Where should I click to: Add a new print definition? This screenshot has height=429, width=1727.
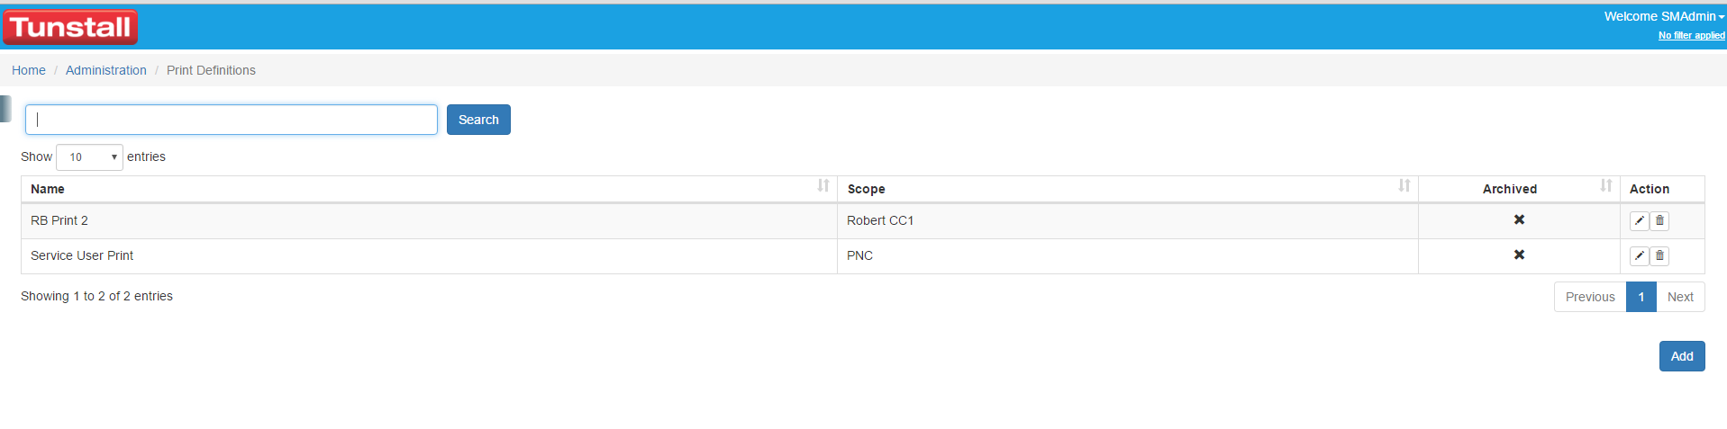1682,356
